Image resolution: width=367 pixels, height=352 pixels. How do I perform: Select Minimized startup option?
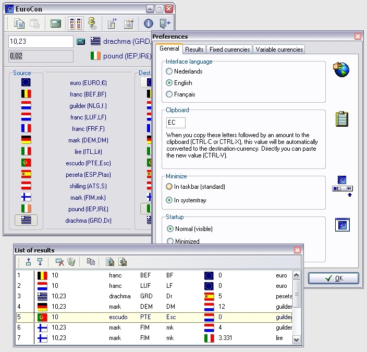coord(183,241)
